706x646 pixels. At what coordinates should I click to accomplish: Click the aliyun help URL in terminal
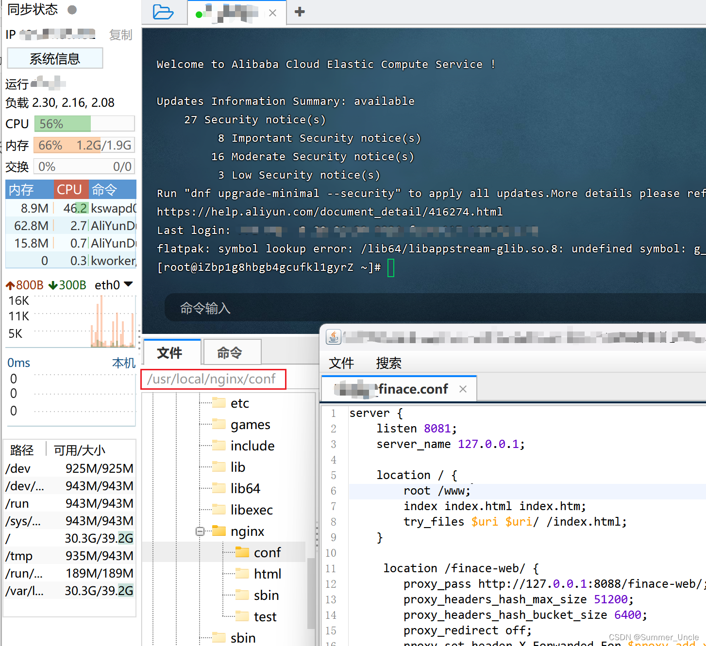330,212
